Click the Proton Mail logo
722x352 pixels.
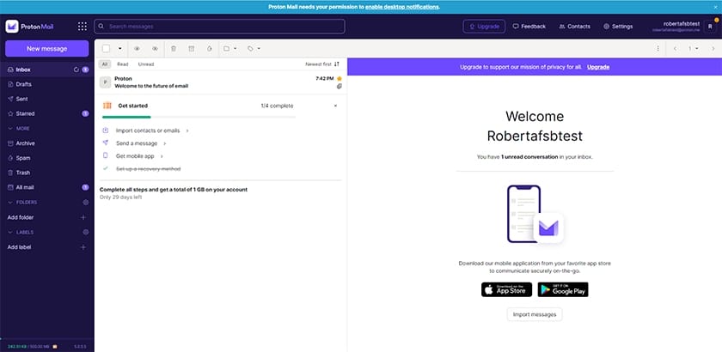click(29, 27)
